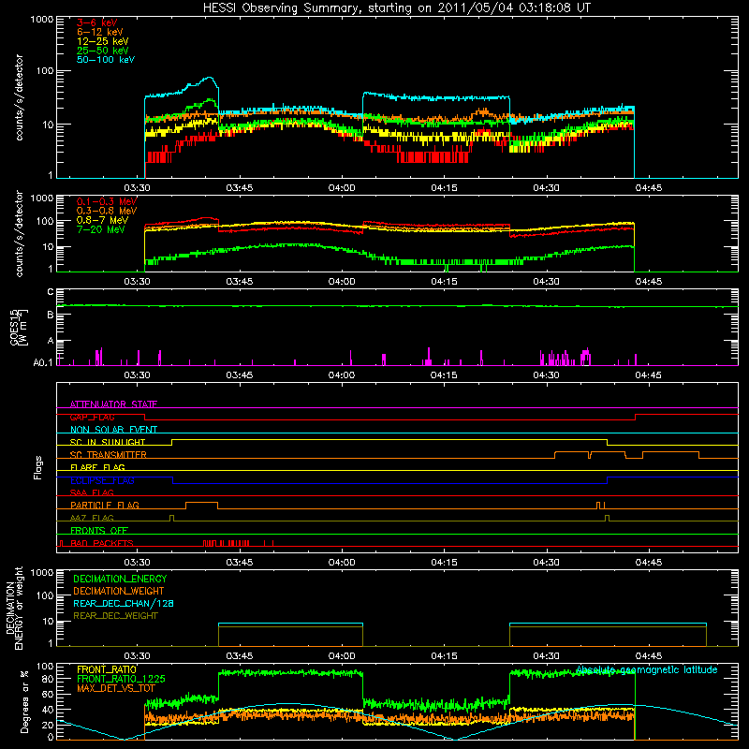Click the Absolute geomagnetic latitude label
The image size is (749, 749).
pos(647,669)
